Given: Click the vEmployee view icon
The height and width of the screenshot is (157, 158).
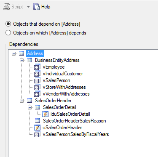Looking at the screenshot, I should point(37,67).
